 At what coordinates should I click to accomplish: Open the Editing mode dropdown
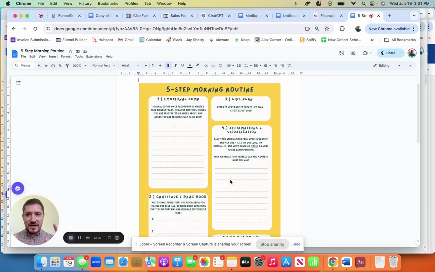pos(387,66)
